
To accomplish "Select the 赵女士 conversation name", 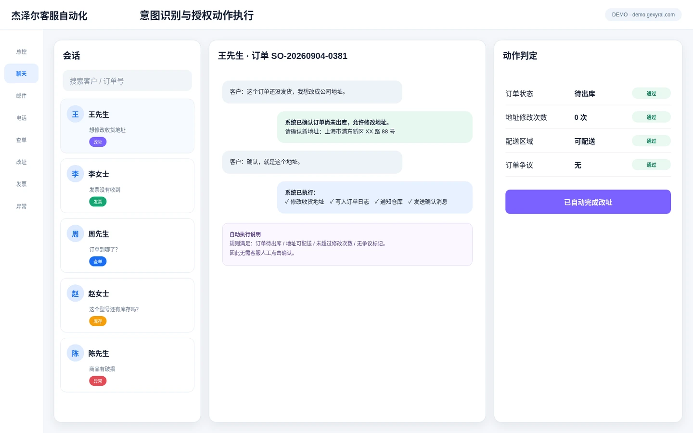I will point(99,293).
